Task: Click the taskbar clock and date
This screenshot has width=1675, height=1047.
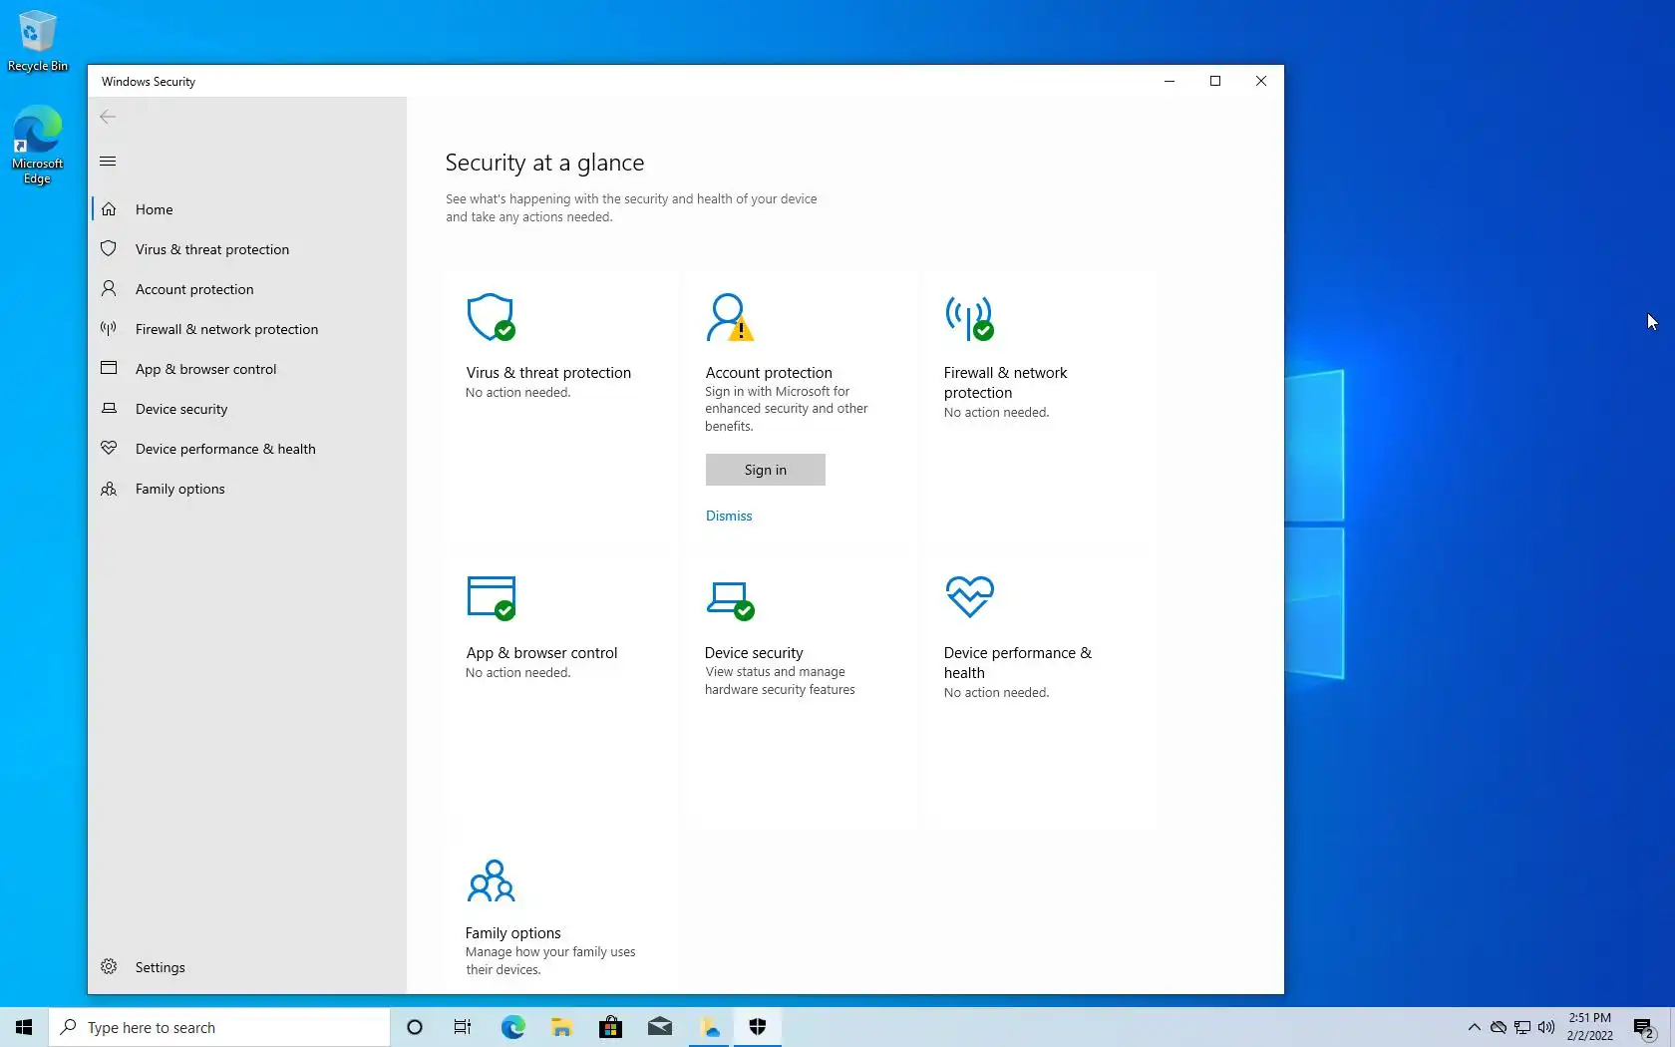Action: [1589, 1027]
